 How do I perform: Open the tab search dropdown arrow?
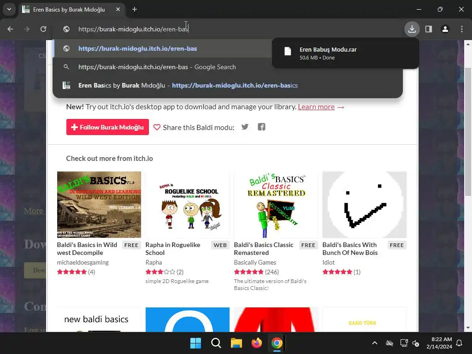click(9, 9)
